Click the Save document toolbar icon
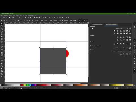 (x=7, y=18)
